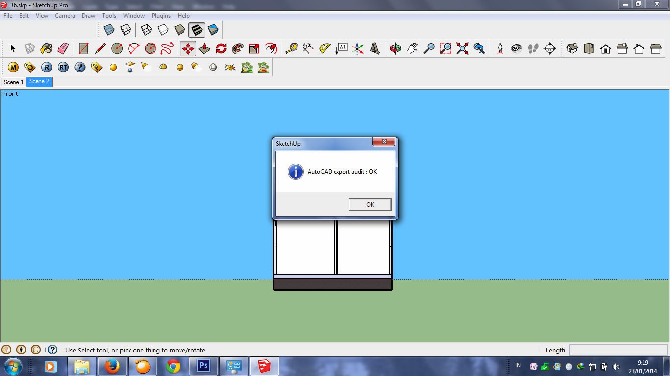This screenshot has width=670, height=376.
Task: Open the View menu
Action: coord(42,16)
